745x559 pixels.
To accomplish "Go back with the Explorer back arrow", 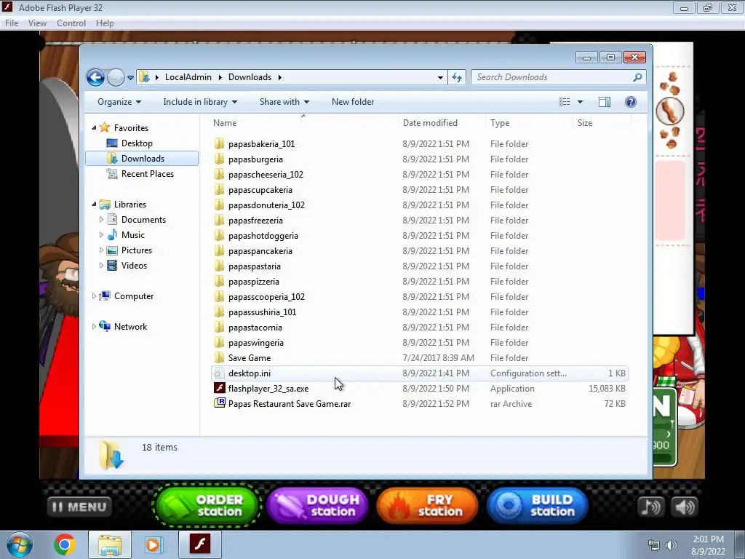I will click(x=95, y=77).
